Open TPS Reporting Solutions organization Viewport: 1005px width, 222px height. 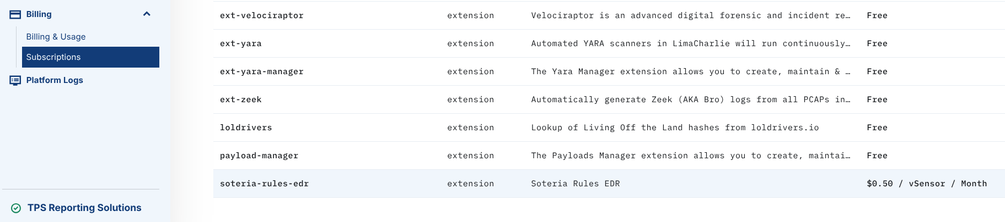(x=84, y=208)
